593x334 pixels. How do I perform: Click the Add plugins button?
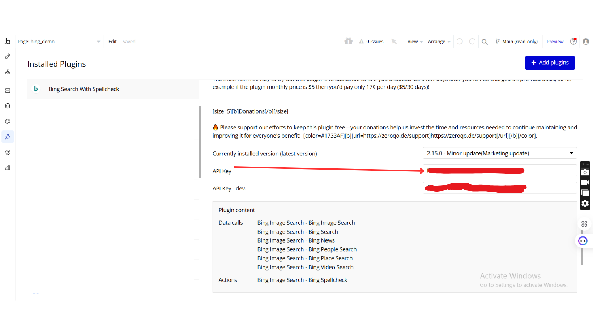coord(550,63)
